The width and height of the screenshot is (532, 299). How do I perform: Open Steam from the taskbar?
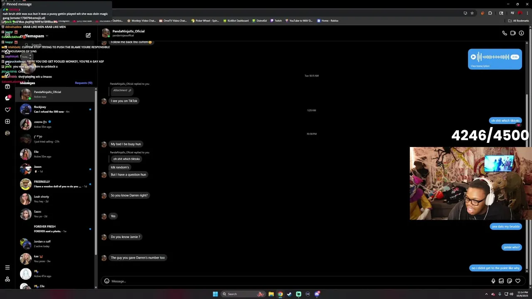click(x=289, y=294)
